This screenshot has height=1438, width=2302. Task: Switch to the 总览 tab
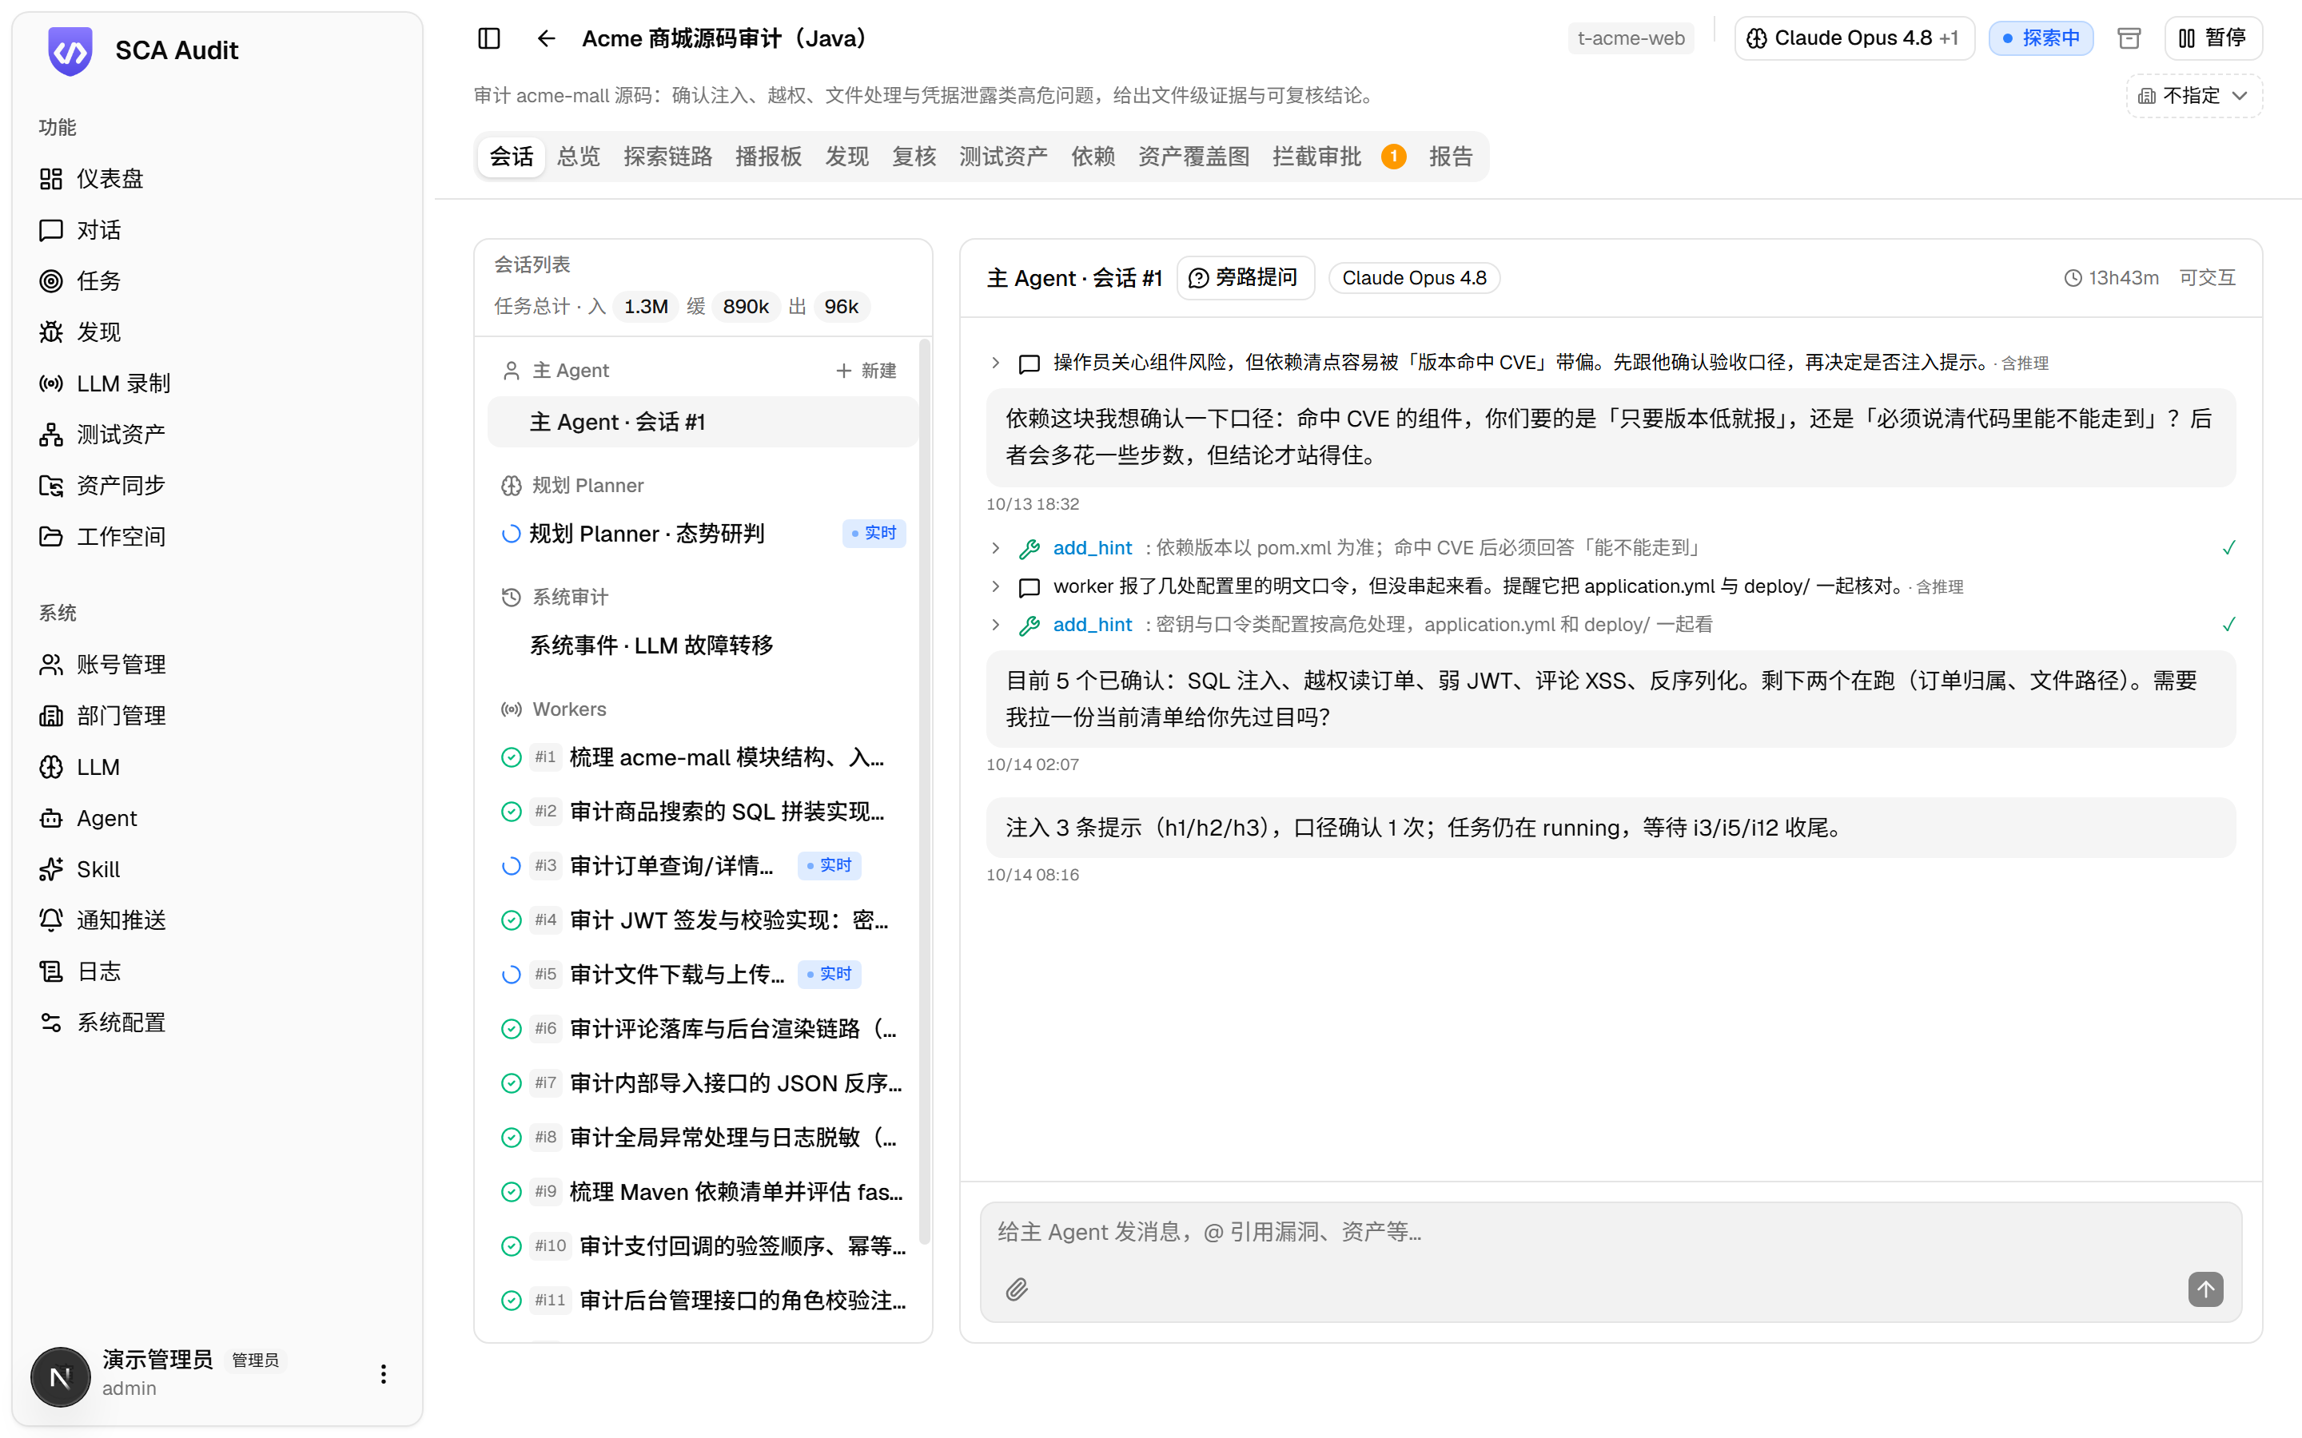pyautogui.click(x=579, y=156)
